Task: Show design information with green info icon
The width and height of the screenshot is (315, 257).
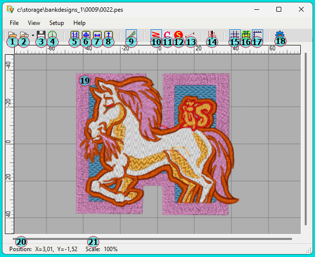Action: [x=52, y=35]
